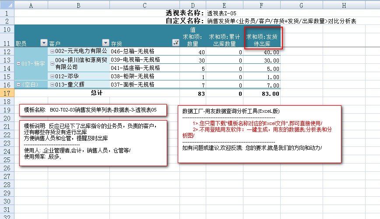Click the 模板名称 text box
The width and height of the screenshot is (380, 219).
tap(93, 110)
